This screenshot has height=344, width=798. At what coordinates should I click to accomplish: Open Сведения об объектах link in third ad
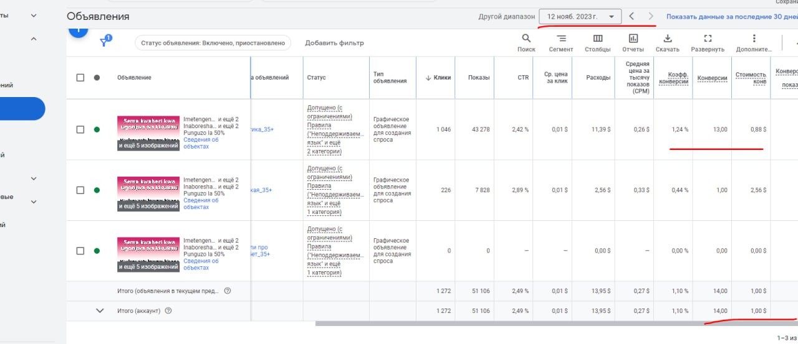click(201, 264)
